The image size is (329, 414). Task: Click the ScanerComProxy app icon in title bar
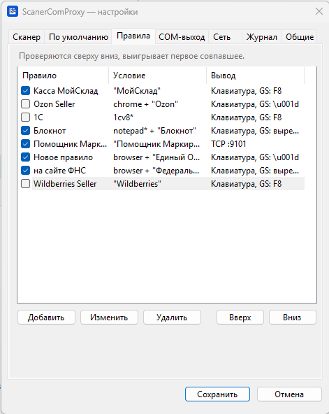(x=13, y=12)
